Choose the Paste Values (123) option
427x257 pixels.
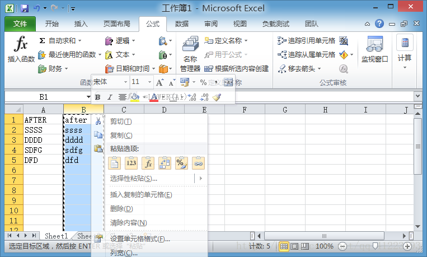point(132,163)
